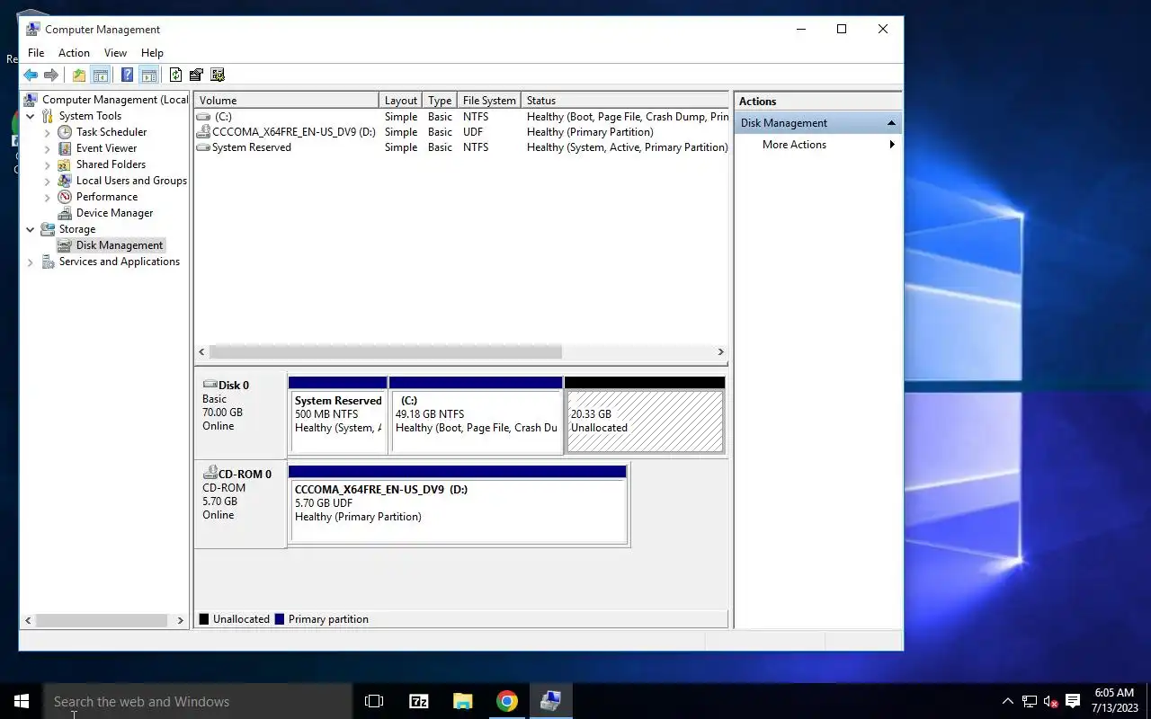Expand the Services and Applications node
1151x719 pixels.
(x=31, y=262)
